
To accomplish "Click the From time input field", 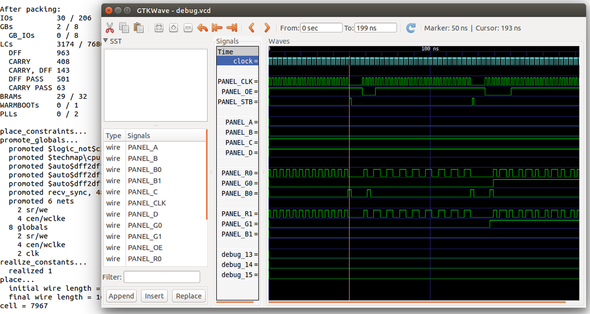I will click(x=321, y=28).
